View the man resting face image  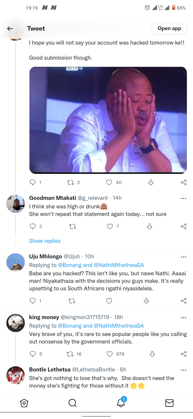pos(108,120)
